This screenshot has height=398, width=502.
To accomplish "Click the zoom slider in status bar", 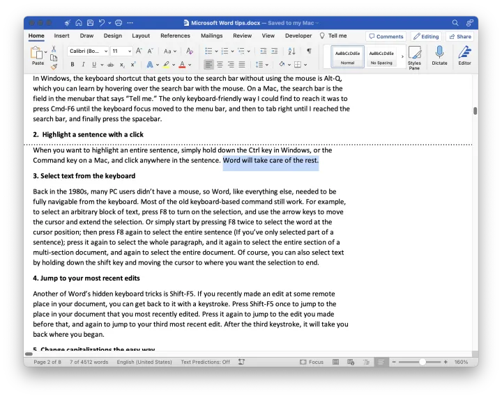I will tap(422, 362).
